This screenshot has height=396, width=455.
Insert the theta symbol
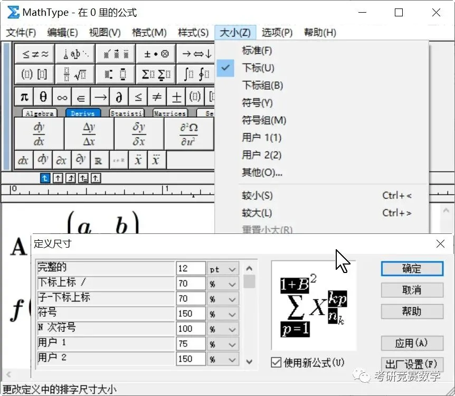(x=43, y=97)
